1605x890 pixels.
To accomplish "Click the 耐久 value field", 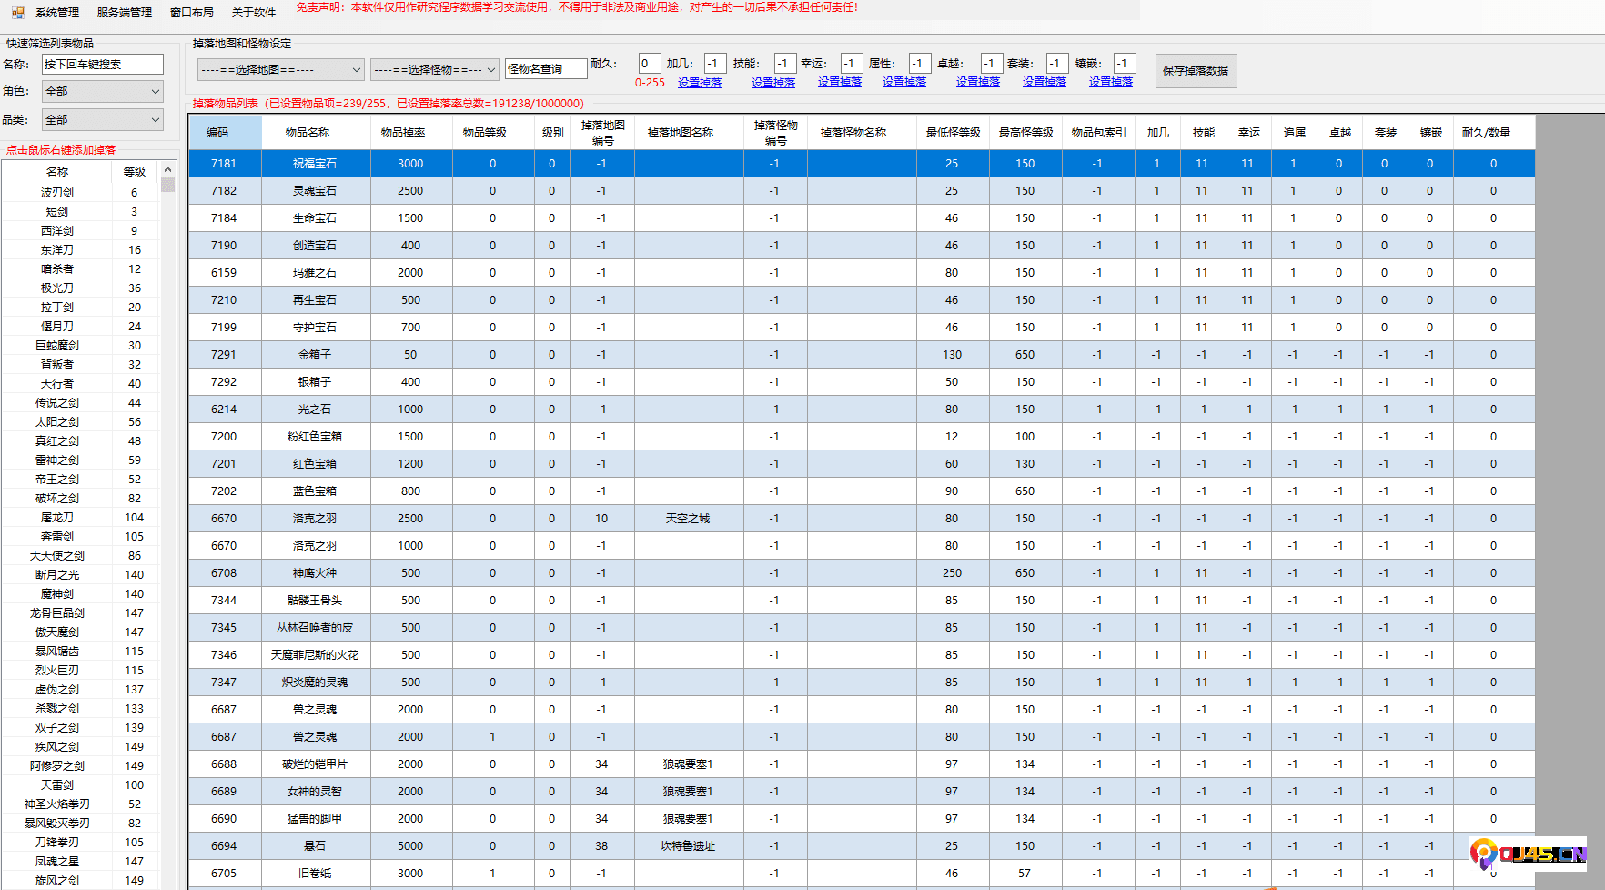I will (650, 64).
